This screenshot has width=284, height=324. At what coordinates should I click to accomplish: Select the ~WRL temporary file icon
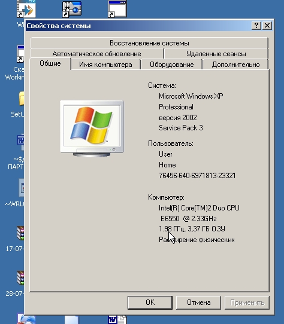click(22, 188)
